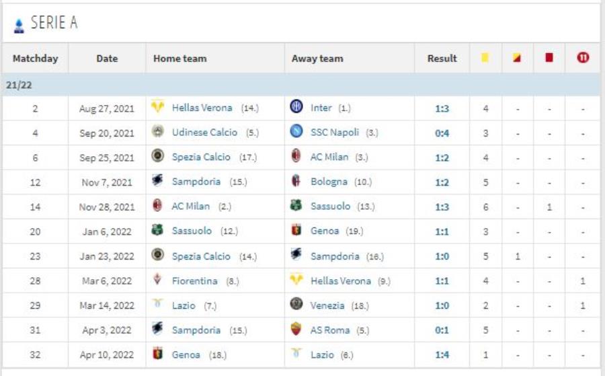Open the Venezia away team link
The width and height of the screenshot is (605, 376).
point(327,306)
